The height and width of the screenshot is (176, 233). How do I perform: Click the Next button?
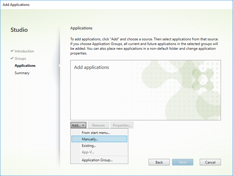point(183,162)
